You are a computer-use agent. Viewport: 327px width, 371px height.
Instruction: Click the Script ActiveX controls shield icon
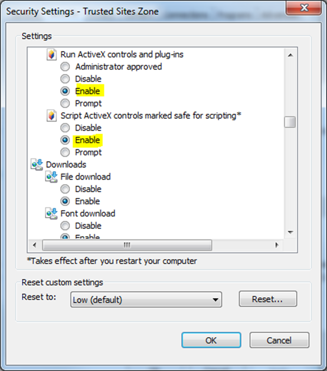coord(51,115)
